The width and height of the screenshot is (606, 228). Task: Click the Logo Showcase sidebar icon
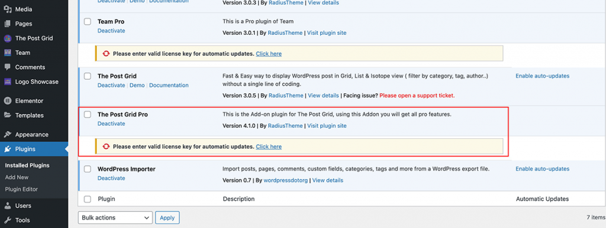[7, 82]
